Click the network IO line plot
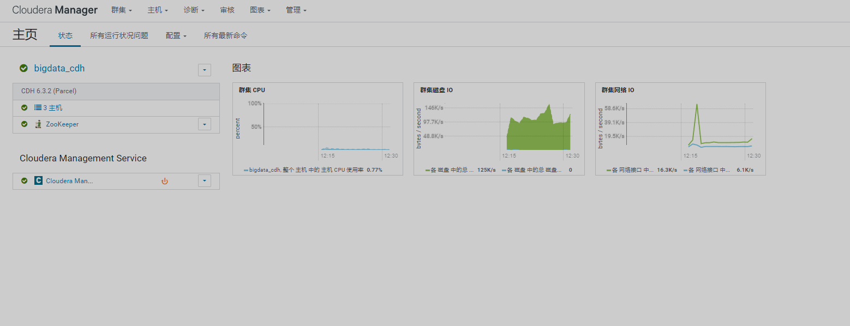Image resolution: width=850 pixels, height=326 pixels. pyautogui.click(x=719, y=125)
